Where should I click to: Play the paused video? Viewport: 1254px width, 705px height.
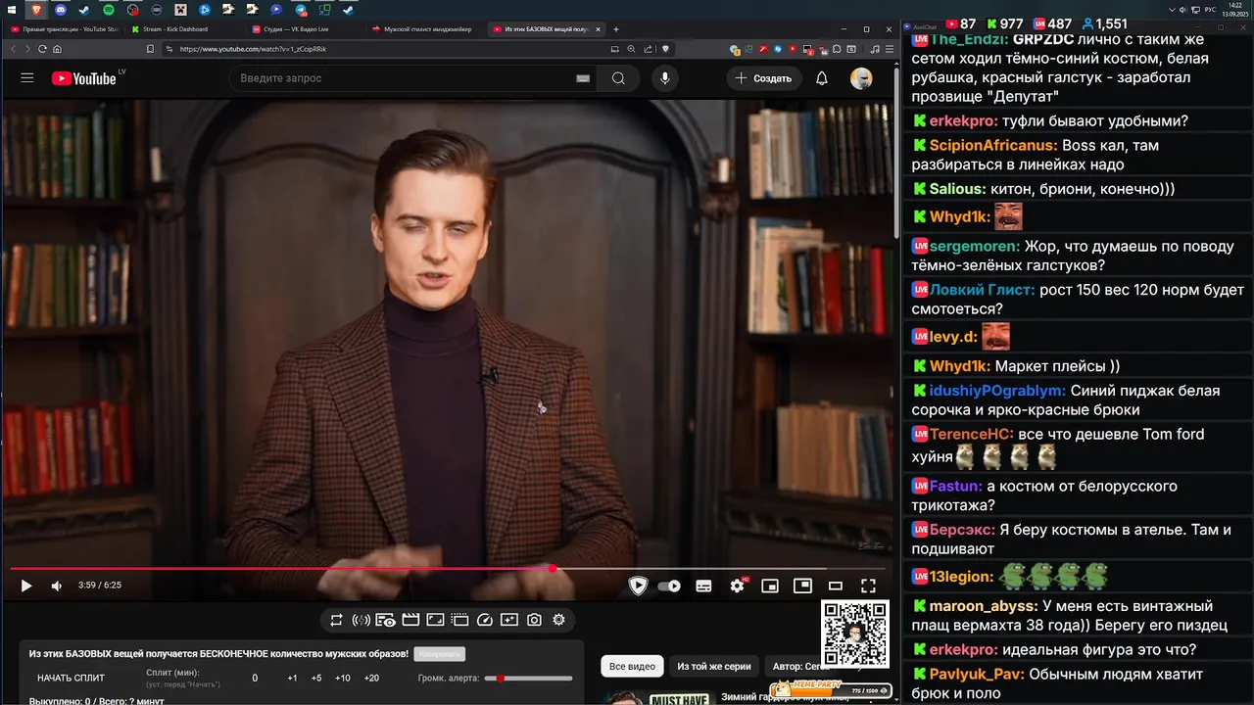pyautogui.click(x=26, y=586)
